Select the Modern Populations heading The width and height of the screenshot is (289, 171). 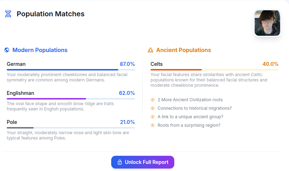pos(40,50)
